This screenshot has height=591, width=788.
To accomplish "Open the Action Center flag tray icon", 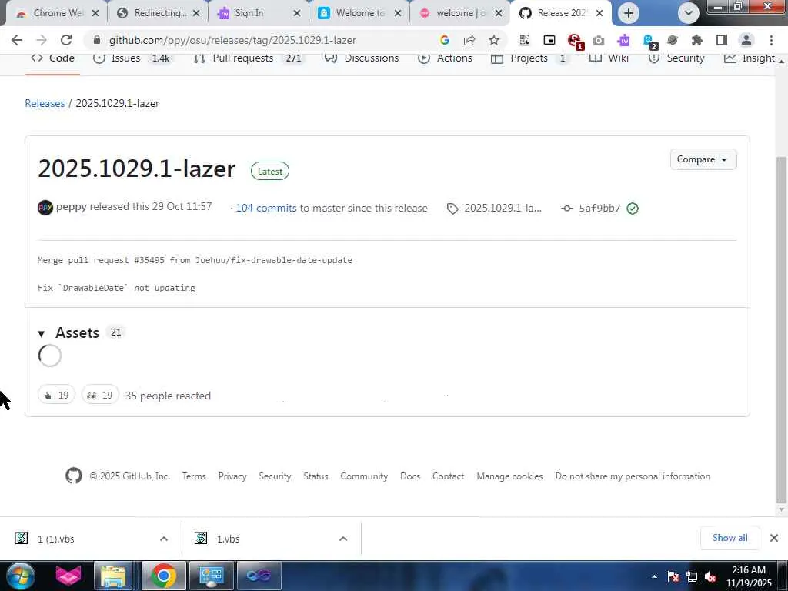I will (673, 577).
